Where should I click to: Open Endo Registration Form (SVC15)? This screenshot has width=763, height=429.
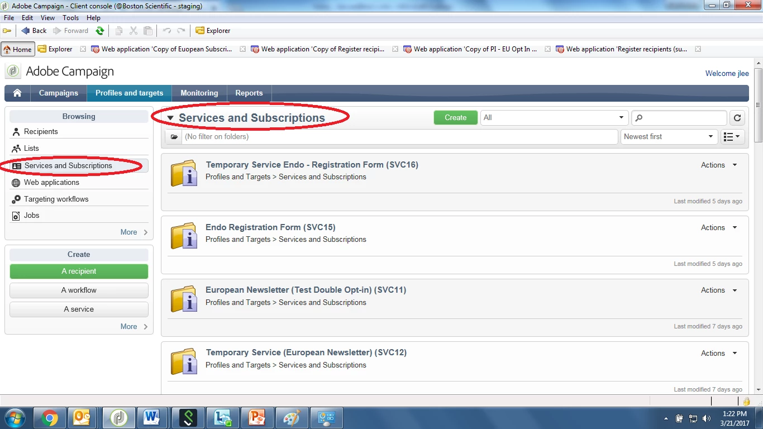click(x=270, y=227)
